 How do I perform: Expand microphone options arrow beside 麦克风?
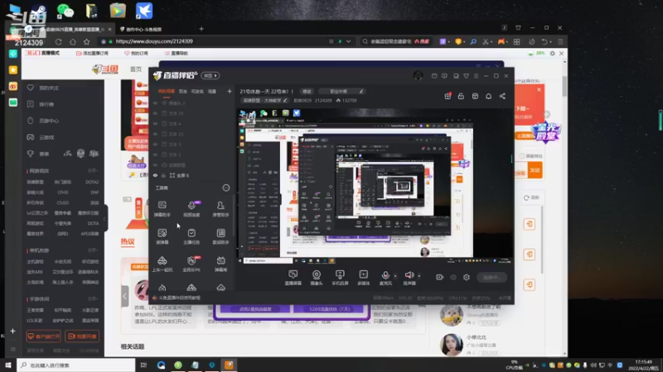395,276
